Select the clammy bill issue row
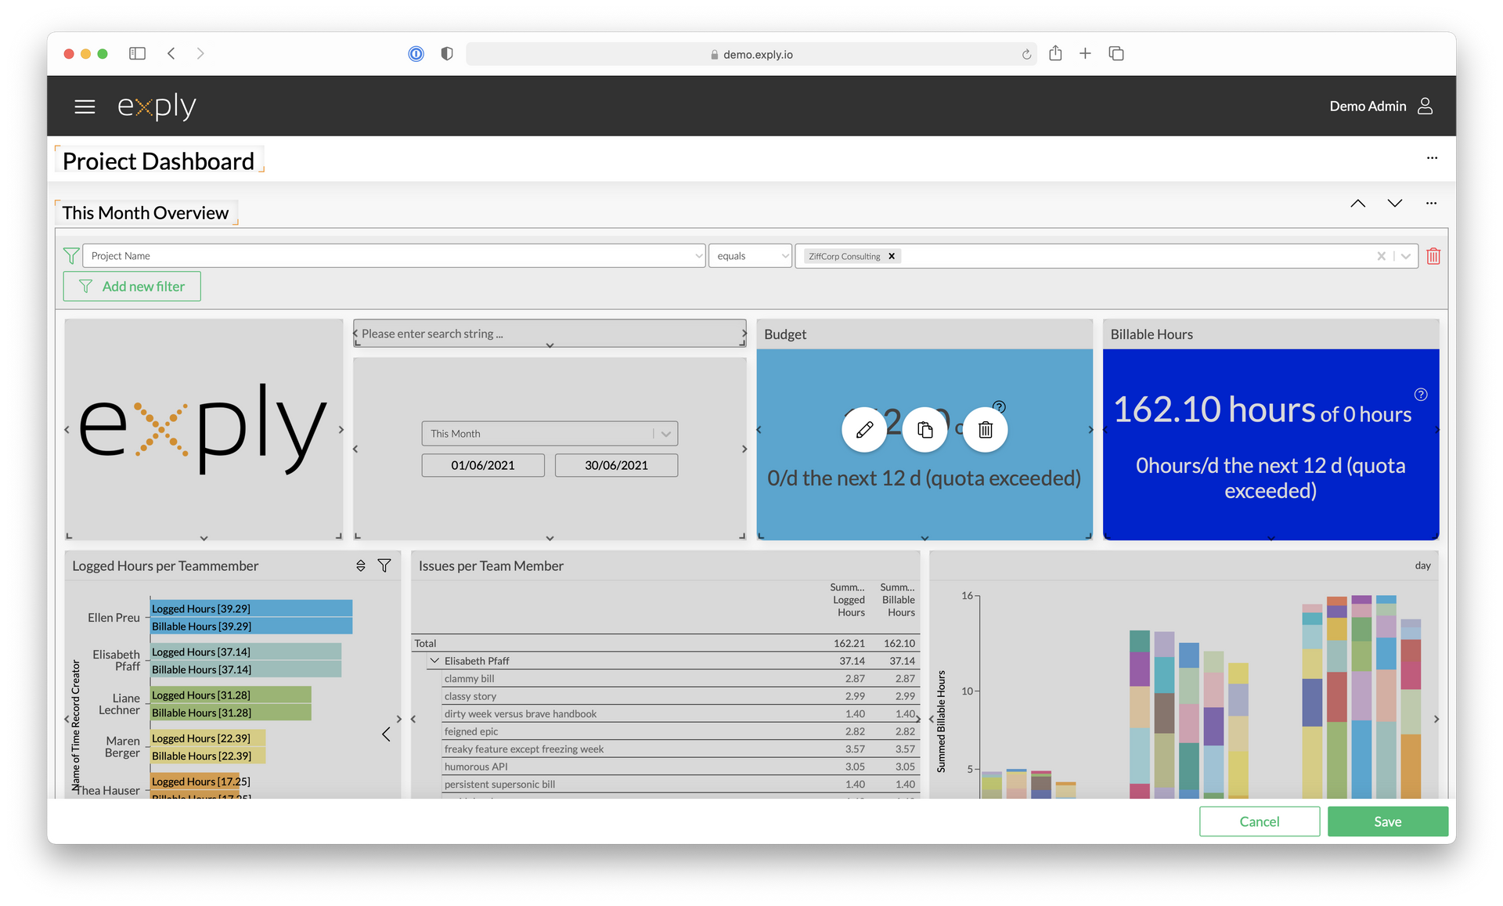1503x906 pixels. [680, 679]
